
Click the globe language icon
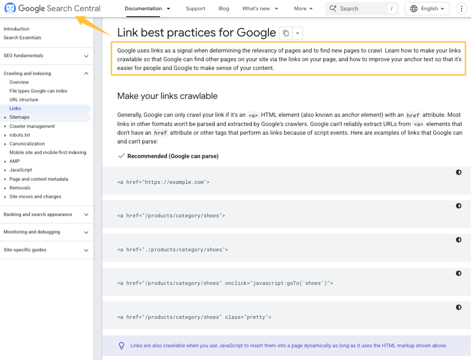click(x=414, y=9)
